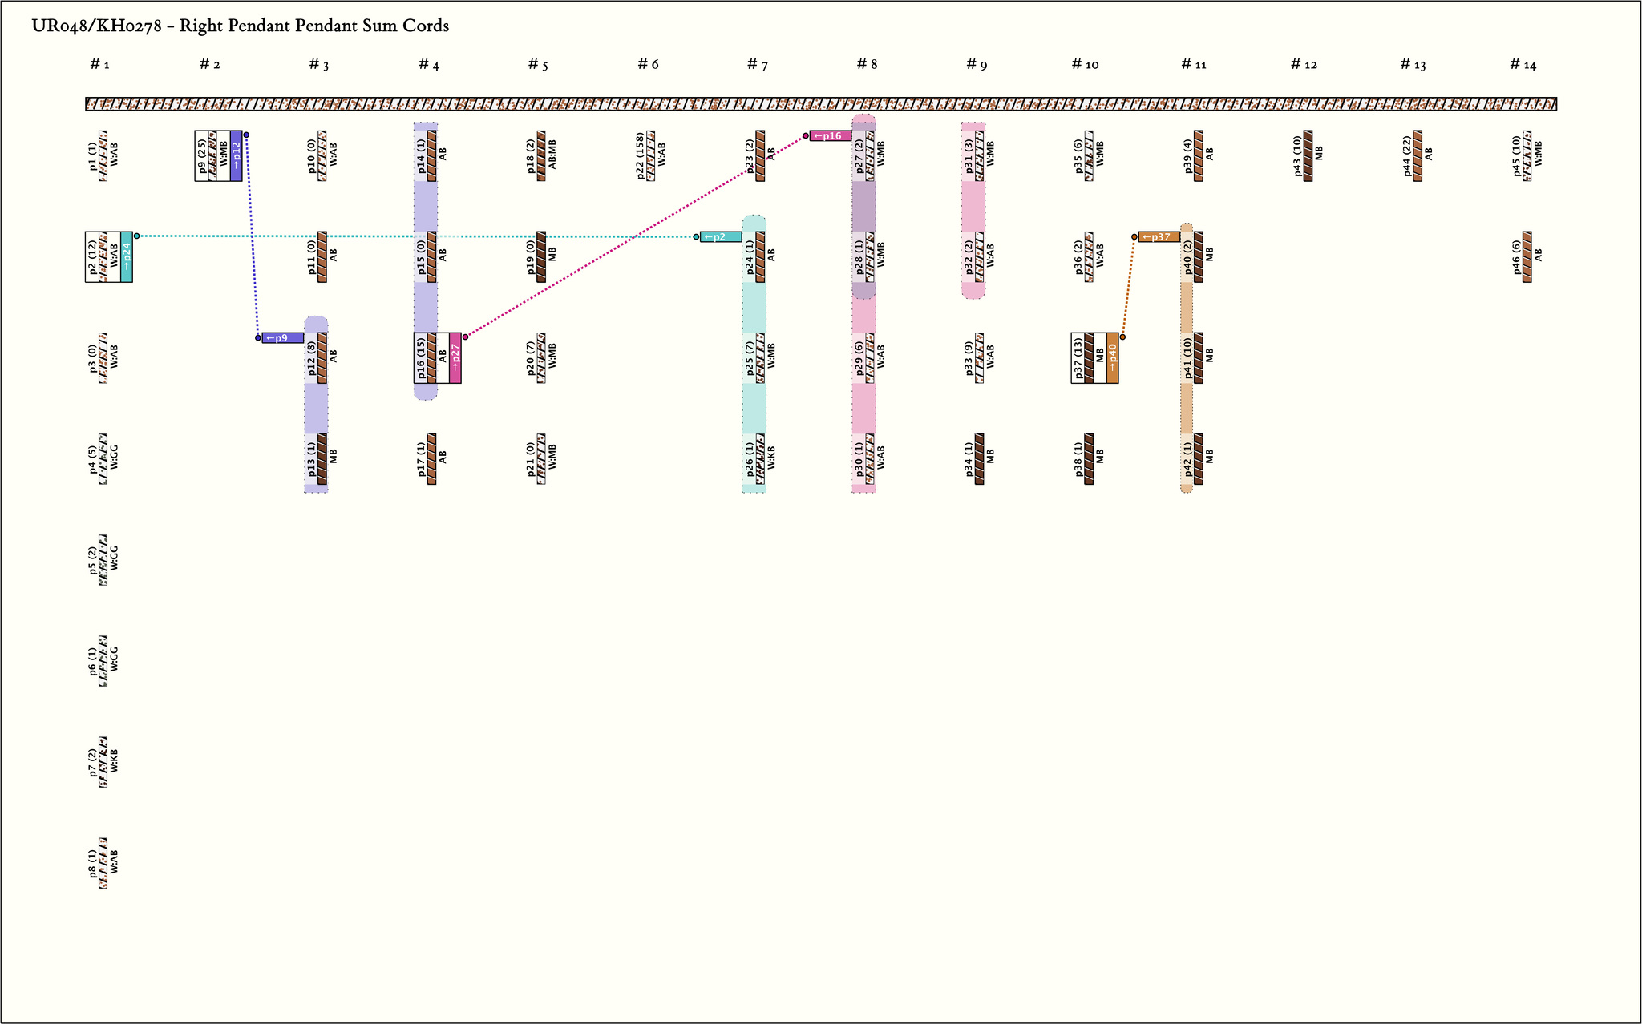Click the cyan →p24 link tag
1642x1024 pixels.
pyautogui.click(x=127, y=256)
